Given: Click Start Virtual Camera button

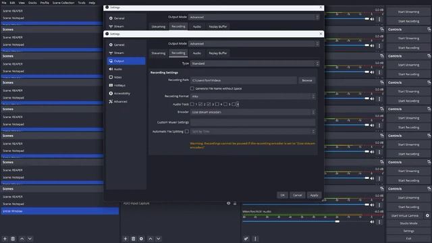Looking at the screenshot, I should [x=405, y=216].
